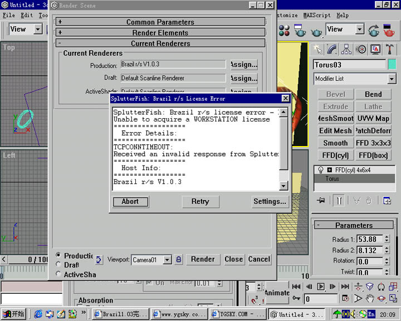Open the Display panel monitor icon
This screenshot has width=401, height=321.
375,49
